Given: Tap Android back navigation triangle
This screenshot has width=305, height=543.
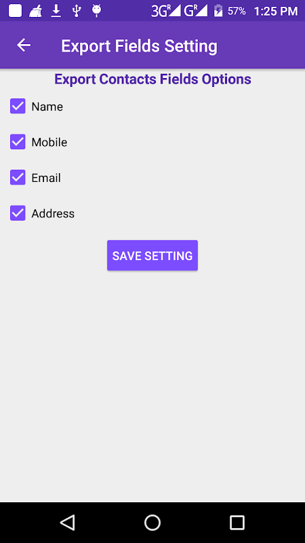Looking at the screenshot, I should (68, 522).
